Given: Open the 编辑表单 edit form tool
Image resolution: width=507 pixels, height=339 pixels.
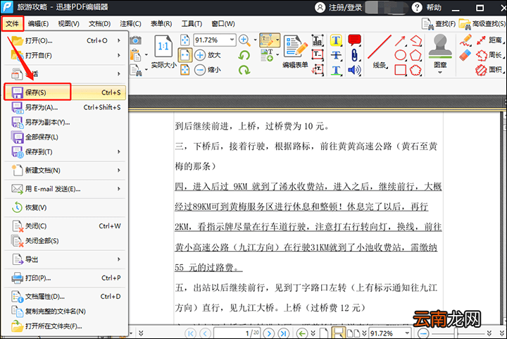Looking at the screenshot, I should [x=295, y=51].
